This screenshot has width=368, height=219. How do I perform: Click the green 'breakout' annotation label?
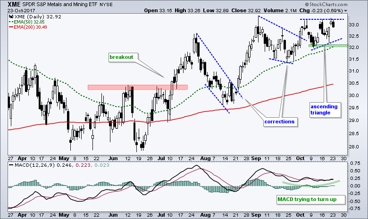point(121,57)
